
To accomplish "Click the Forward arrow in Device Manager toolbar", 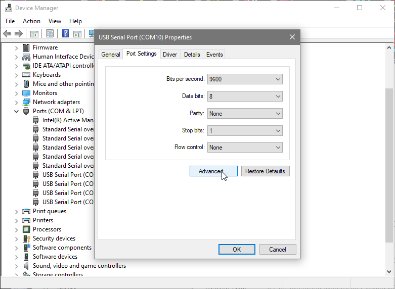I will pyautogui.click(x=19, y=33).
